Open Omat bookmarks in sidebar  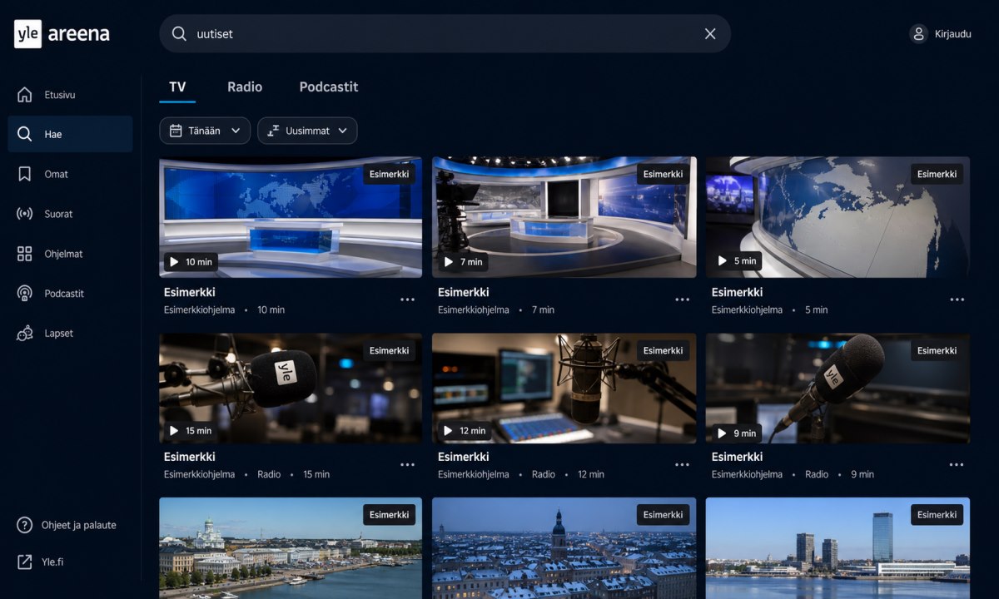point(70,174)
